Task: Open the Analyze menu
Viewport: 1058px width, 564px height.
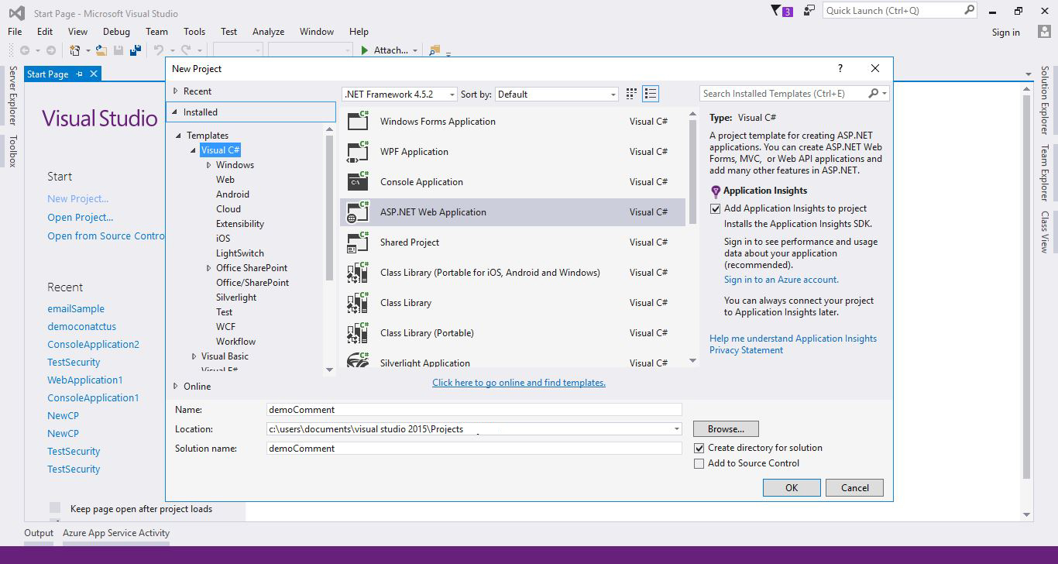Action: point(268,31)
